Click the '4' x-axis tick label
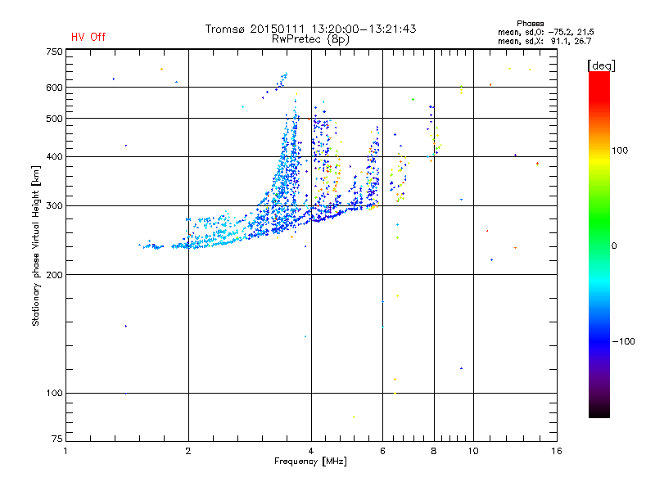Viewport: 655px width, 491px height. (311, 451)
